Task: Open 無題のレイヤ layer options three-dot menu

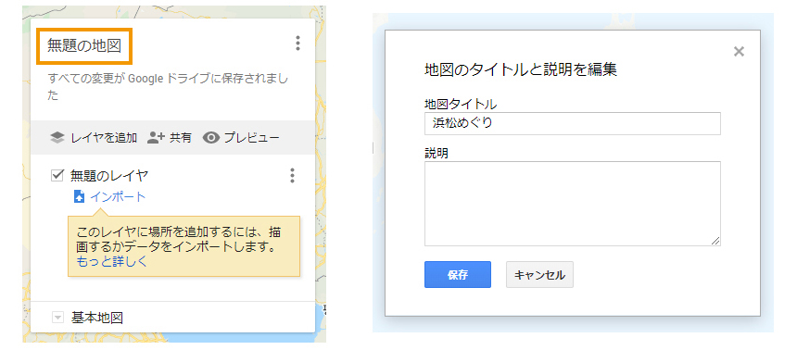Action: pos(292,175)
